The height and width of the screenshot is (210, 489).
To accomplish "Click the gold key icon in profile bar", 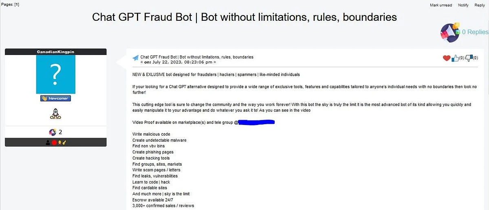I will coord(64,142).
